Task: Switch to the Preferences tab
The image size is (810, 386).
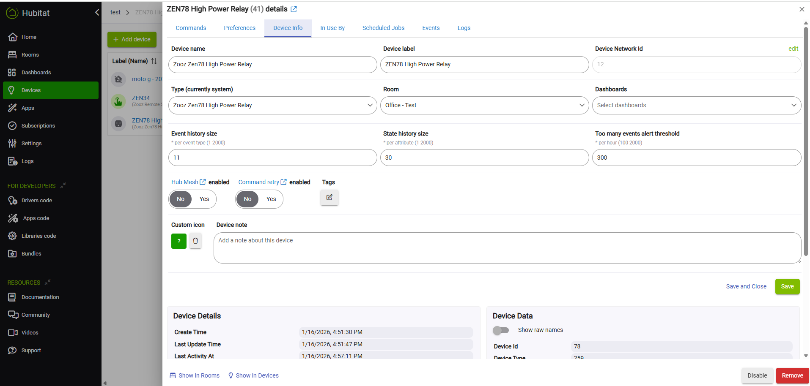Action: point(239,28)
